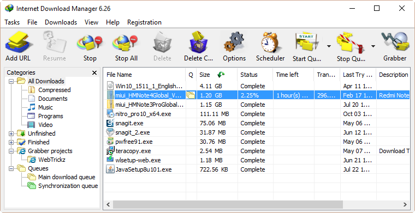Click the snagit_2.exe file icon
Image resolution: width=415 pixels, height=213 pixels.
click(x=110, y=132)
